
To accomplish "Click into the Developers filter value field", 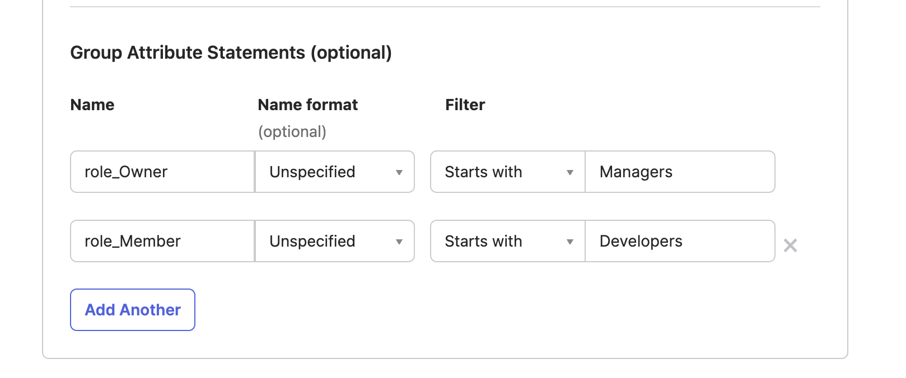I will [680, 241].
